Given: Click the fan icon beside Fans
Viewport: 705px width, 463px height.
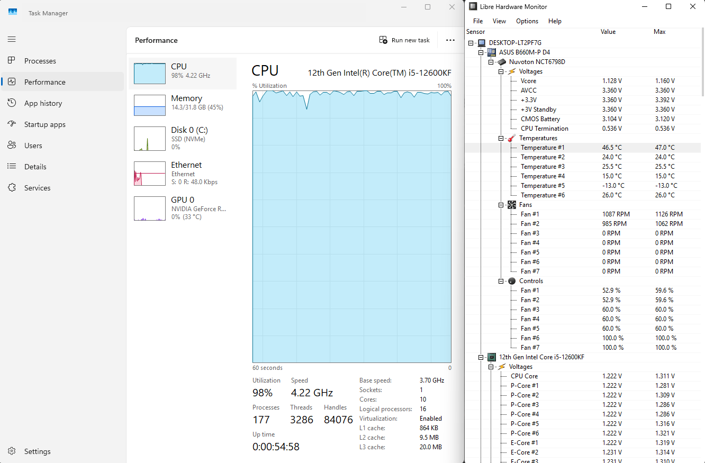Looking at the screenshot, I should (512, 205).
